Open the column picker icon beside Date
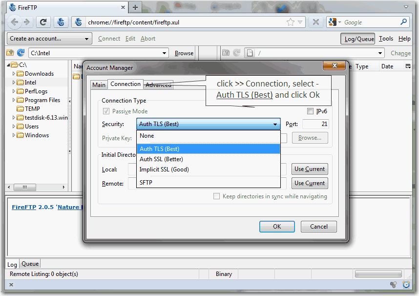 [x=408, y=66]
